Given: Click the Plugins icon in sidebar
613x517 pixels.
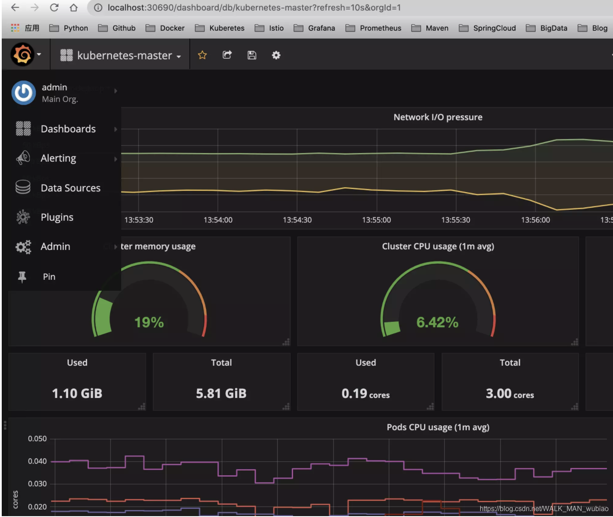Looking at the screenshot, I should (23, 217).
